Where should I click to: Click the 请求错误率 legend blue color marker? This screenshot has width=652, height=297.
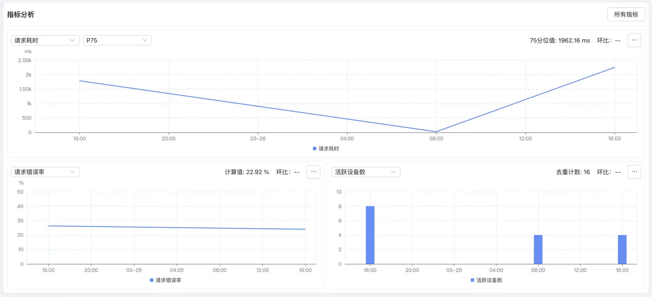tap(152, 280)
